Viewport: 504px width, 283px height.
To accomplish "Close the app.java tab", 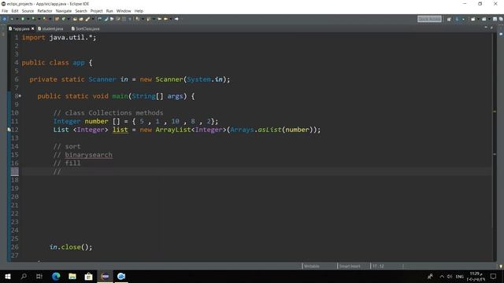I will 33,28.
